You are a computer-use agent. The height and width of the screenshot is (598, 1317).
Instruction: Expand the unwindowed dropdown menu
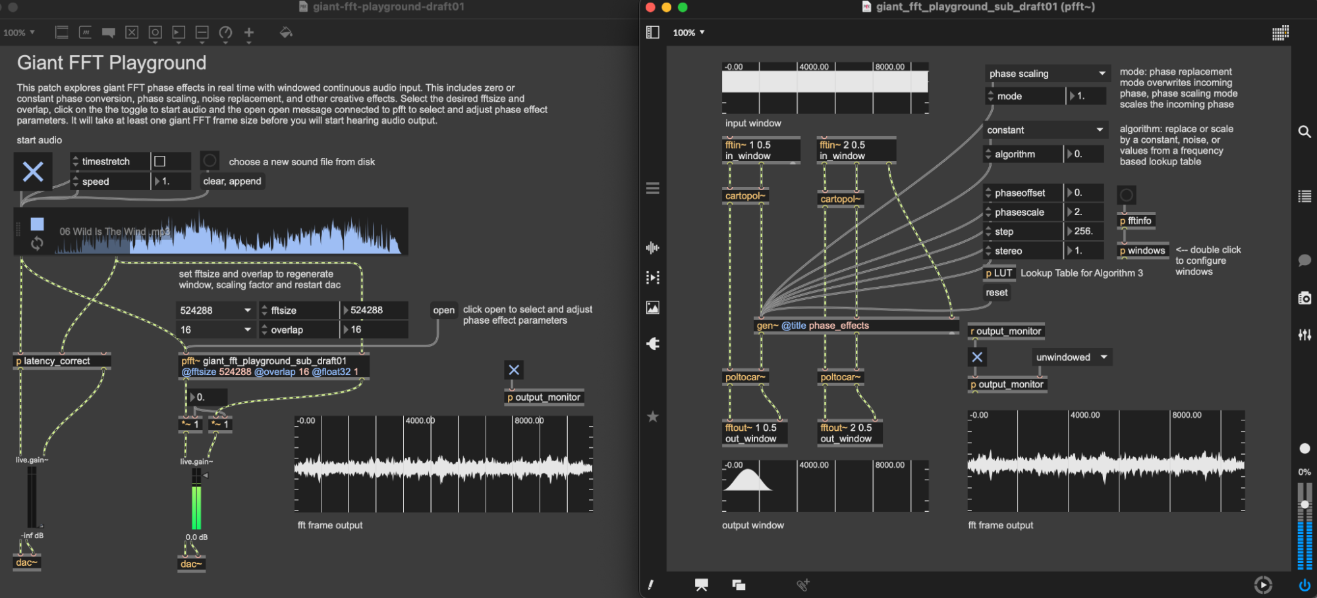pos(1071,357)
